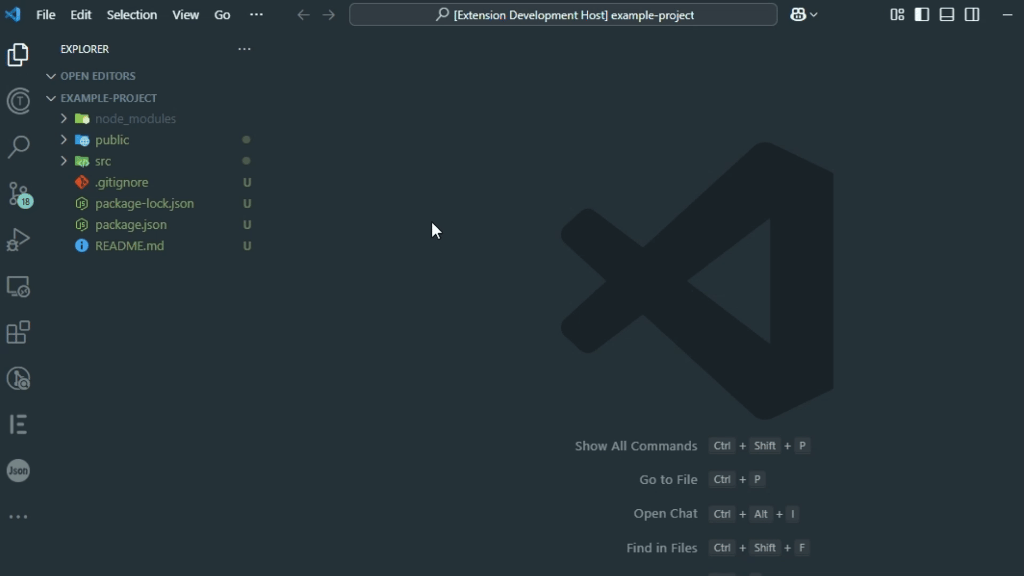This screenshot has width=1024, height=576.
Task: Open the Selection menu
Action: tap(132, 15)
